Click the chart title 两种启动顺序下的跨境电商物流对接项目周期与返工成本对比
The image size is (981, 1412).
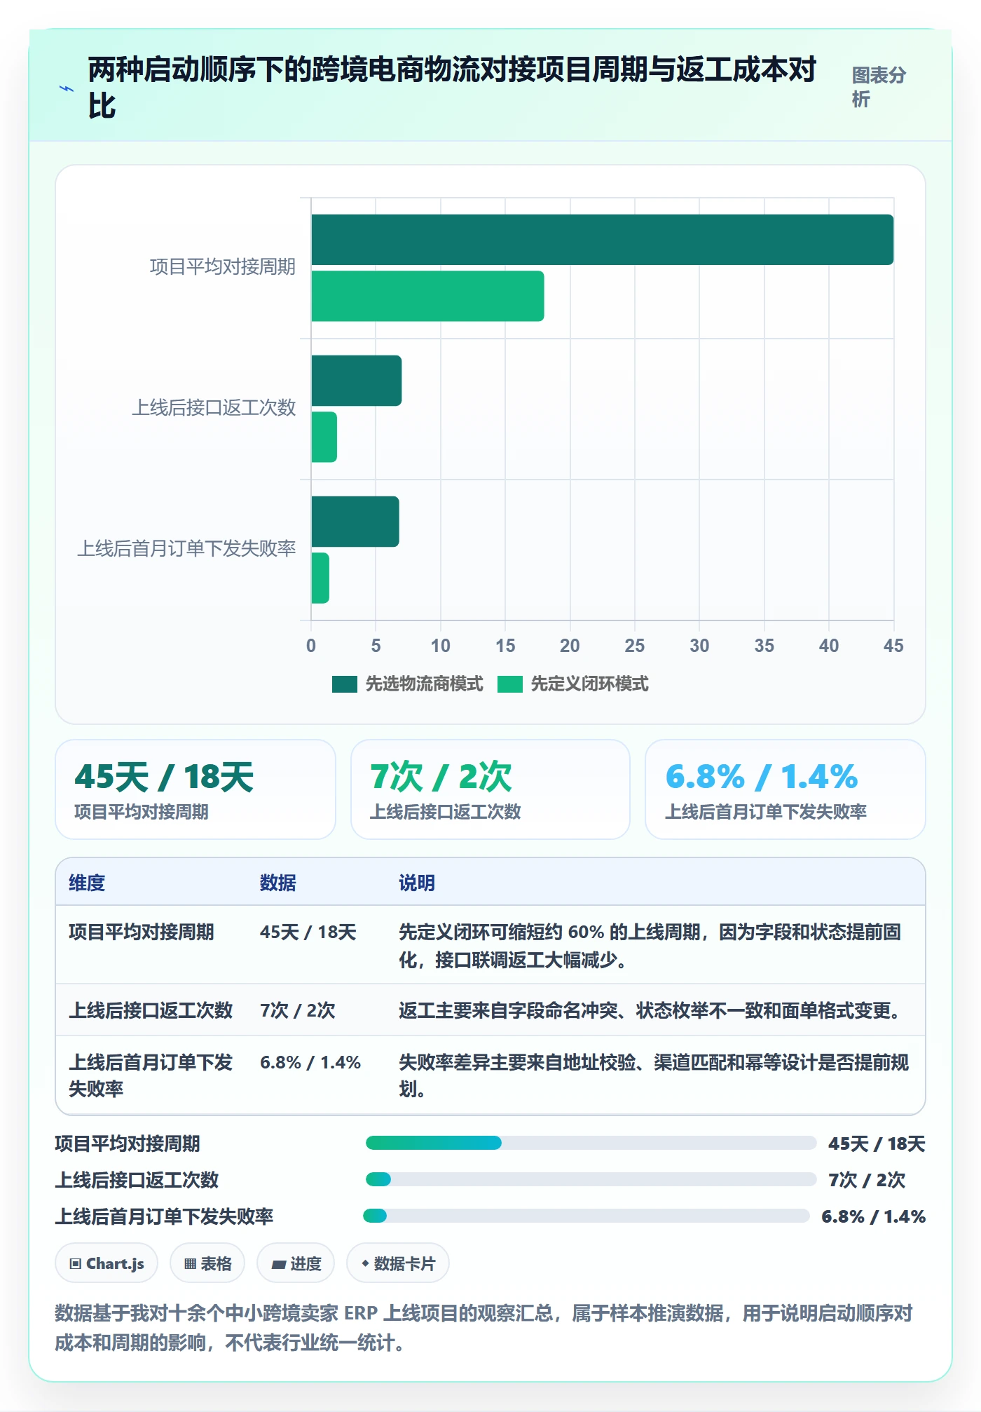pos(453,88)
